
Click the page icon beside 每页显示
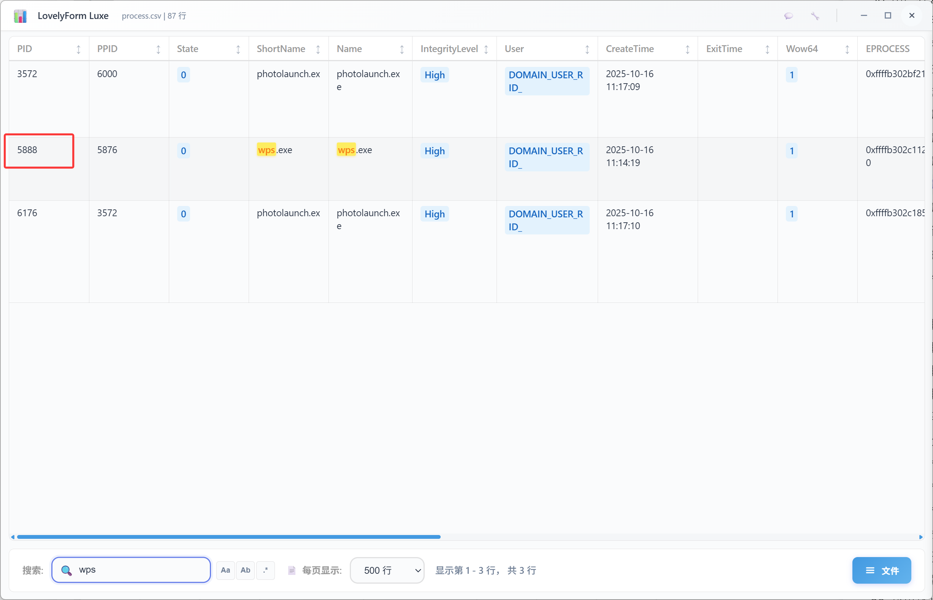292,570
